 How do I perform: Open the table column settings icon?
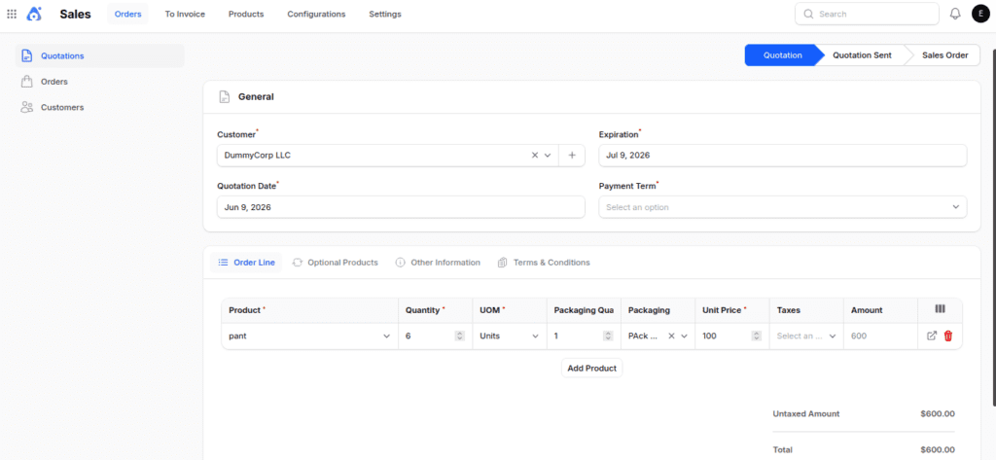(x=941, y=309)
